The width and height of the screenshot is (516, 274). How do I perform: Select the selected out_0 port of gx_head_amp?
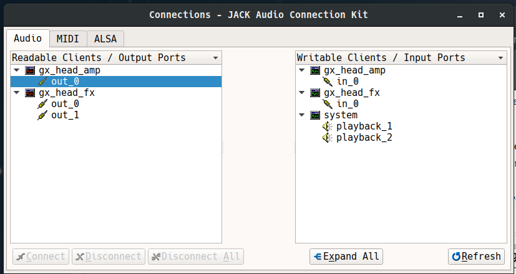coord(65,82)
